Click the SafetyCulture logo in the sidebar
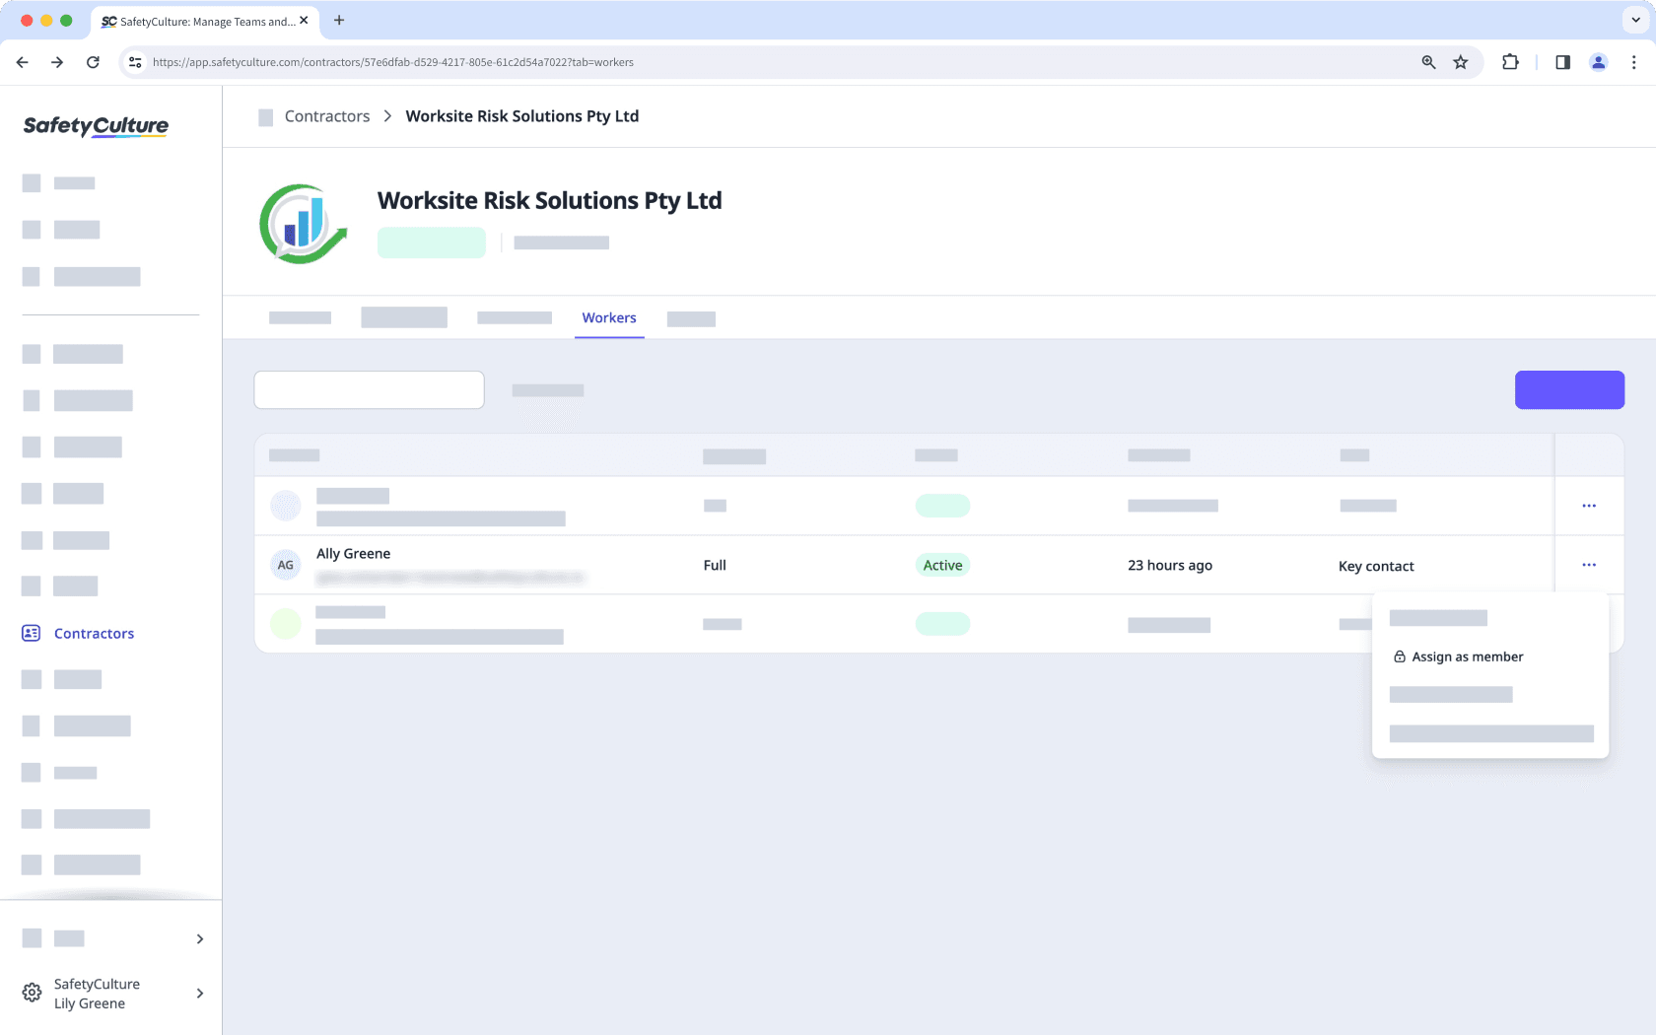Screen dimensions: 1656x1035 (95, 126)
